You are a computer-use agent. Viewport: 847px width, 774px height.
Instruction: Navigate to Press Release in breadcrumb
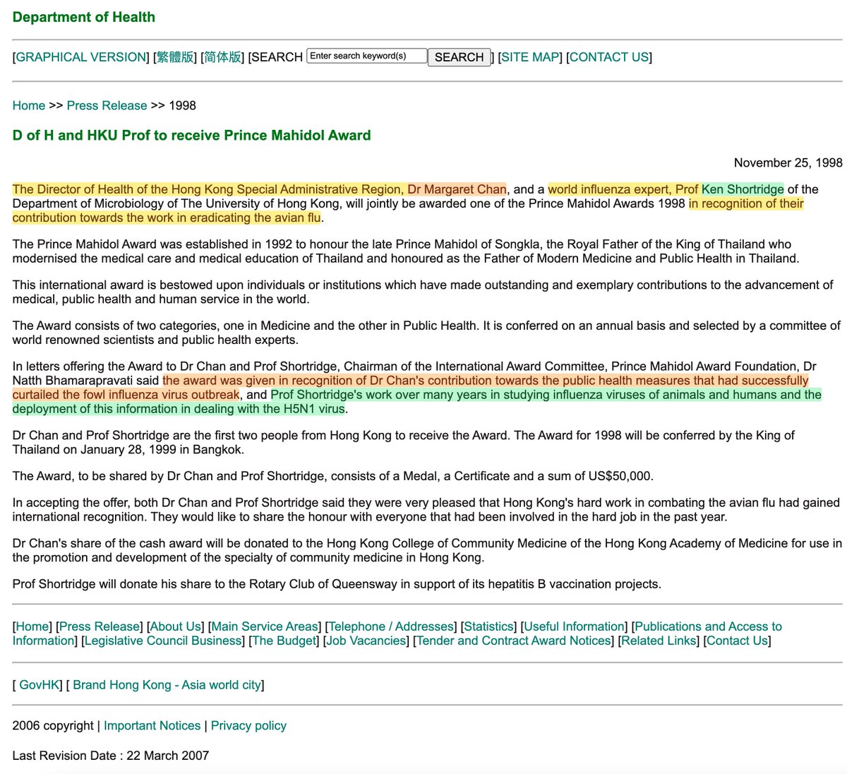(107, 105)
